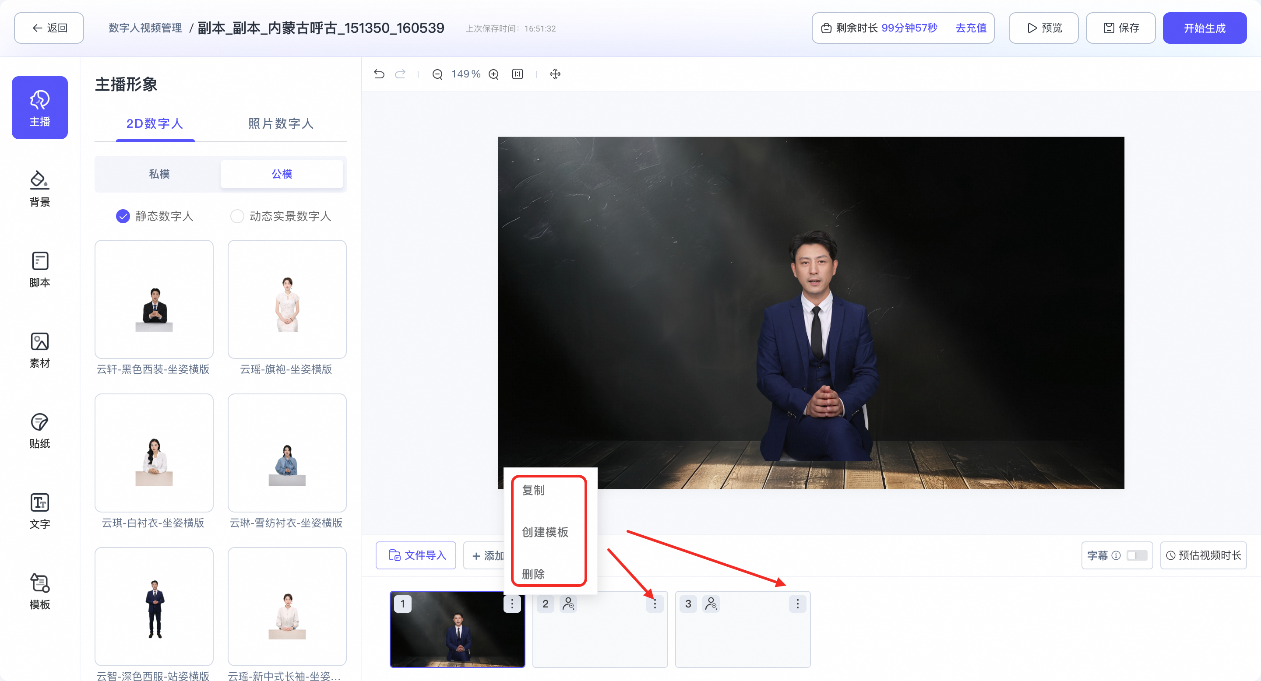Select avatar 云瑶-新中式长袖-坐姿

[287, 606]
